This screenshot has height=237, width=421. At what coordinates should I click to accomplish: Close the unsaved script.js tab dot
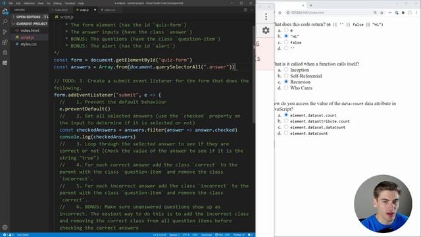(x=95, y=10)
